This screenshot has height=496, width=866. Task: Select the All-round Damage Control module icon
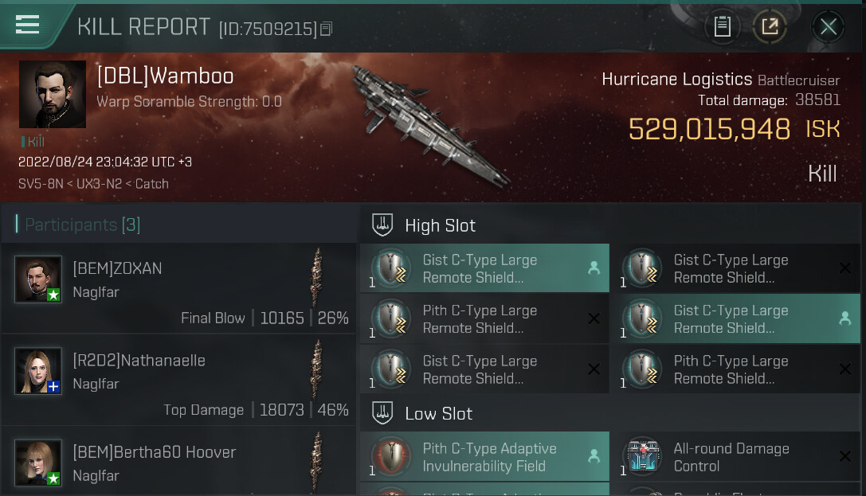(x=643, y=456)
